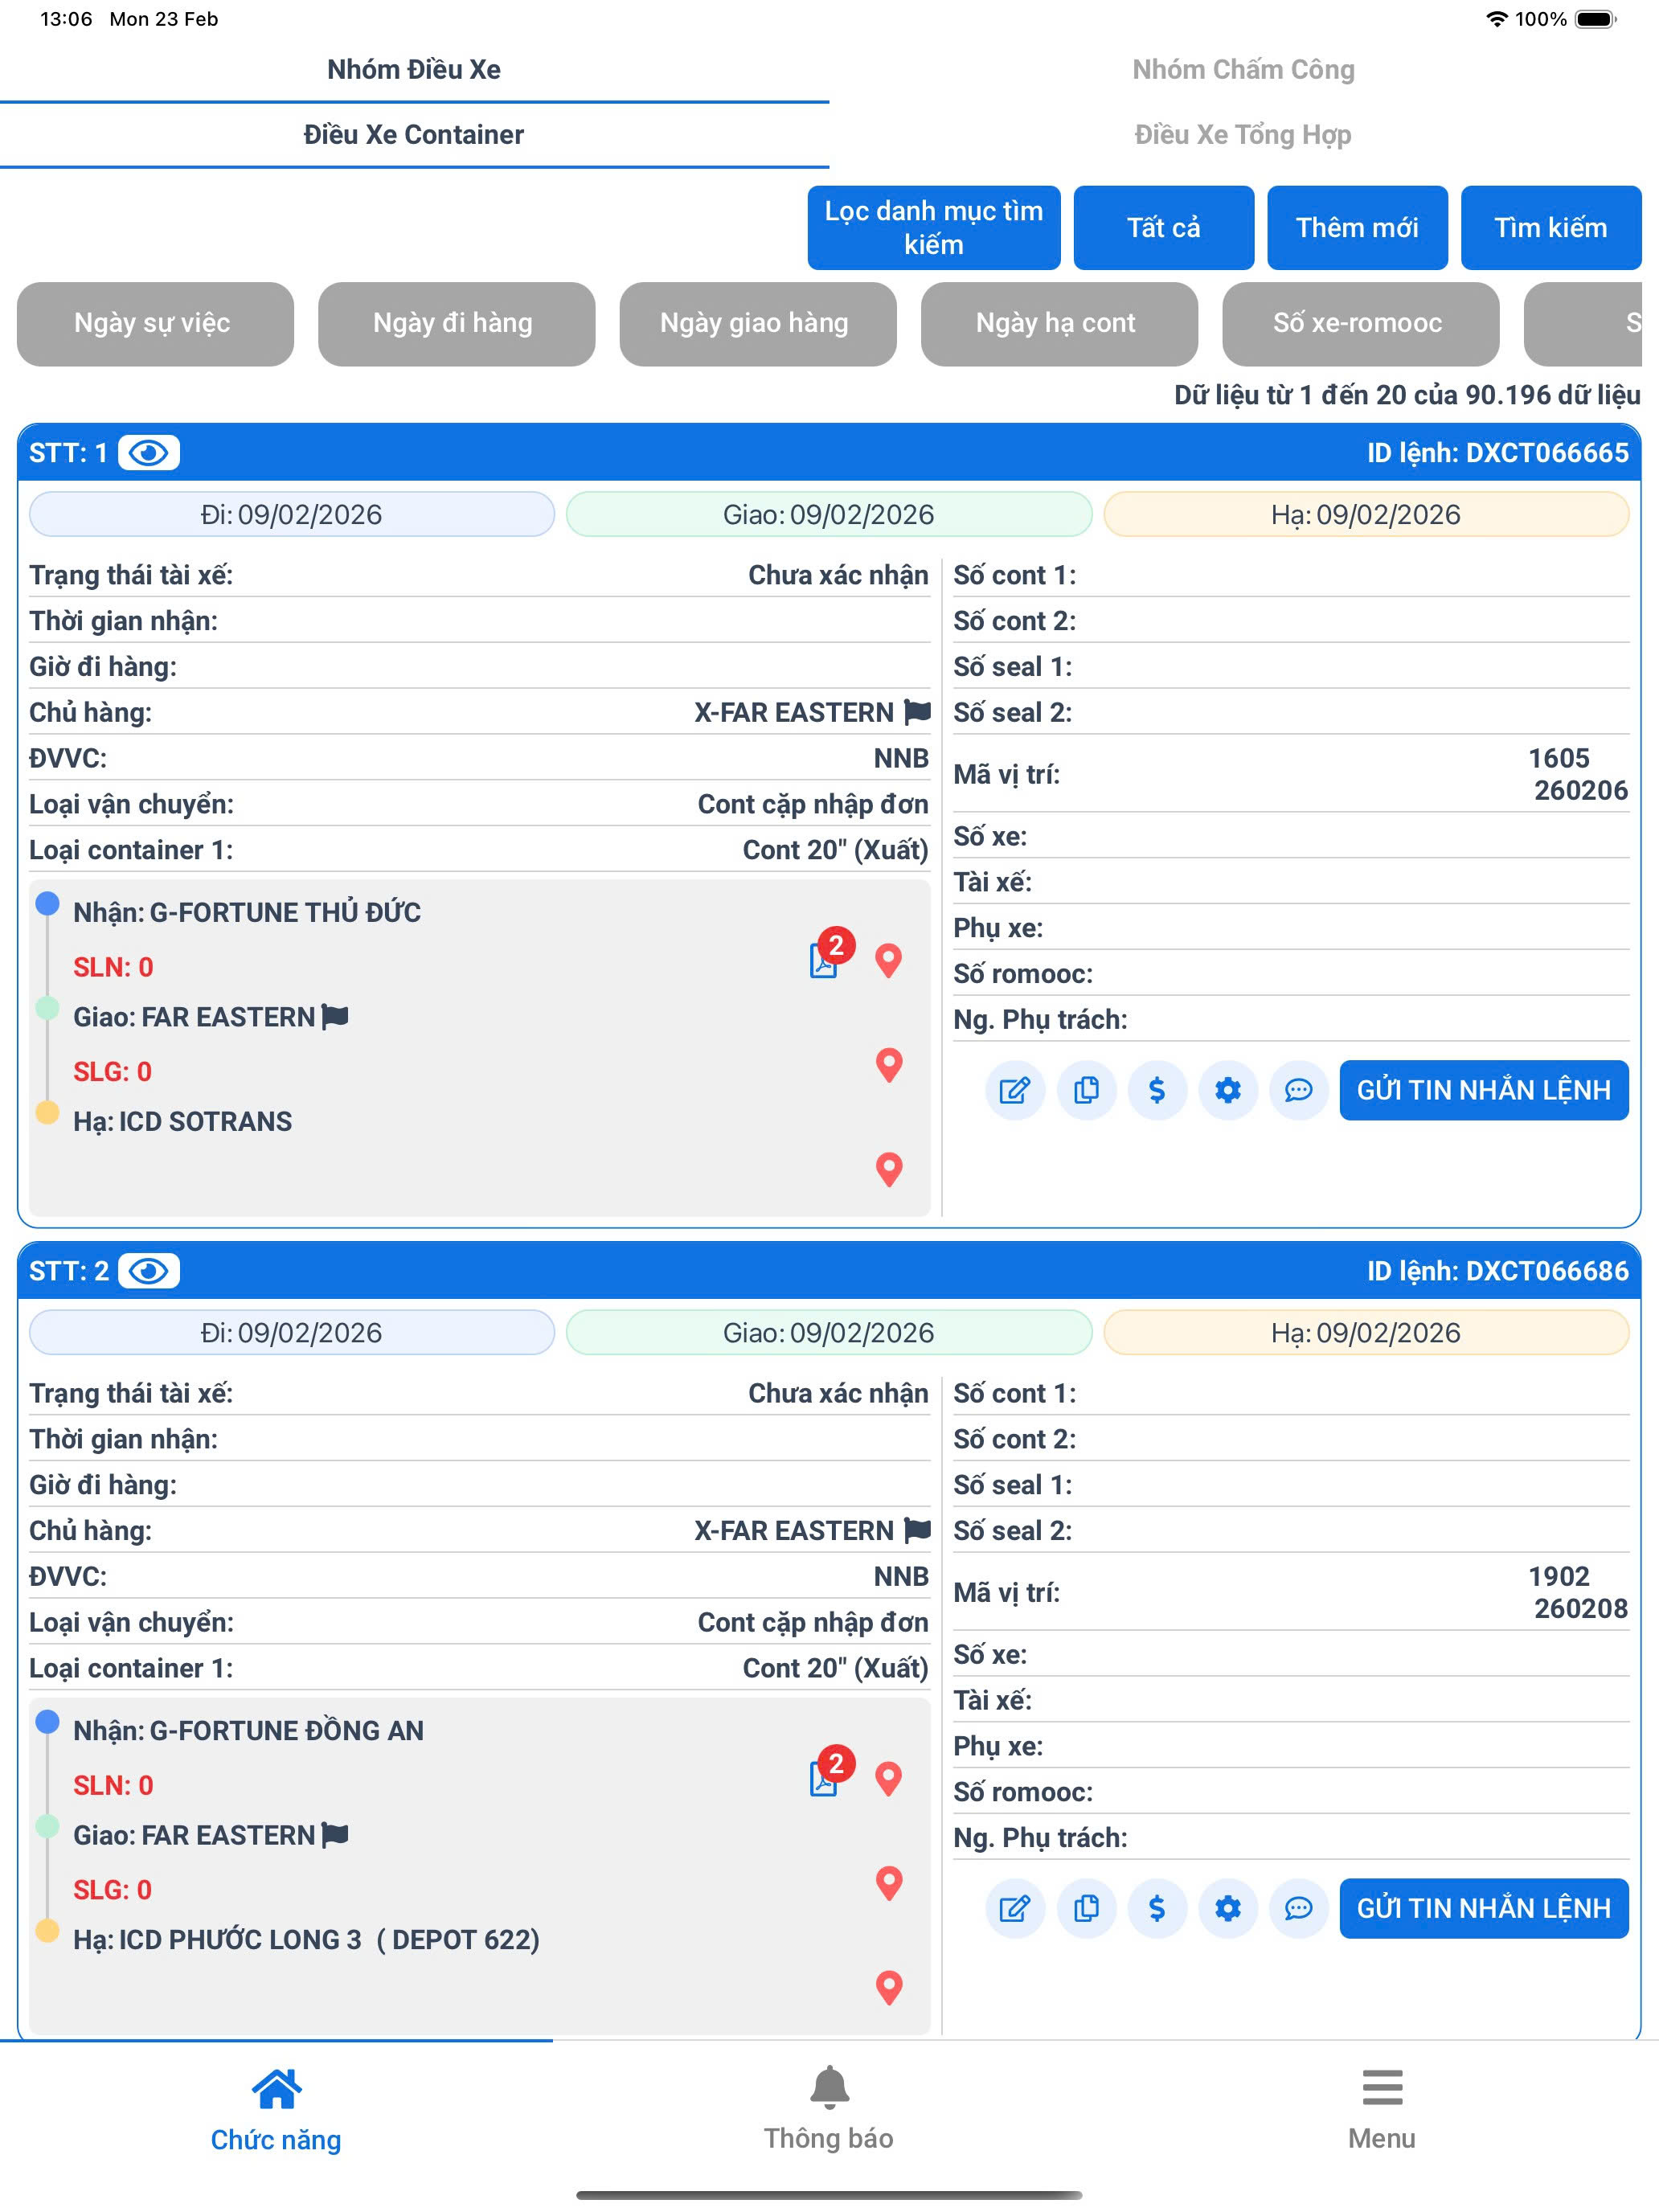Click flag icon beside X-FAR EASTERN in order 2
This screenshot has height=2212, width=1659.
917,1530
